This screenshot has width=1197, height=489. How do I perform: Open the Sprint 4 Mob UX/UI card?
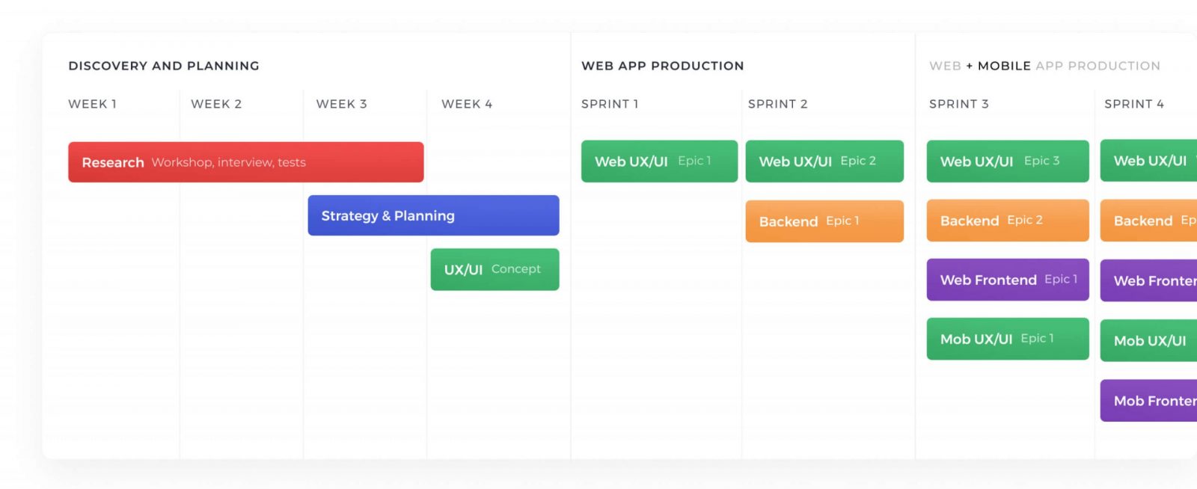point(1149,340)
